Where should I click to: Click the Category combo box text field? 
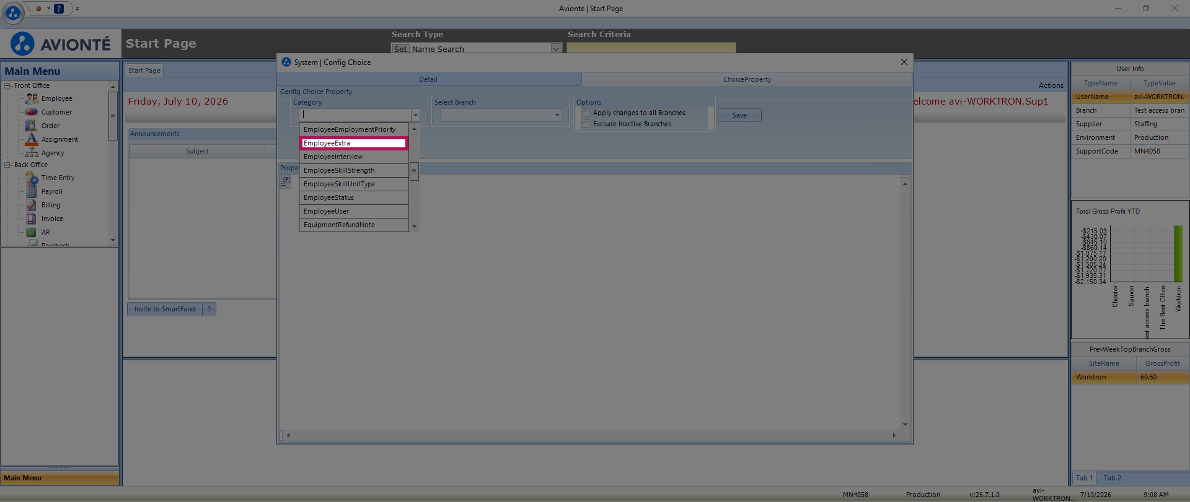coord(356,115)
